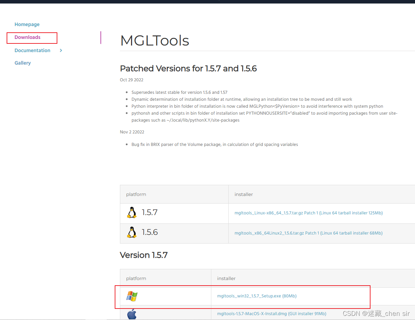Open the Documentation sidebar item
This screenshot has width=415, height=320.
(x=32, y=50)
